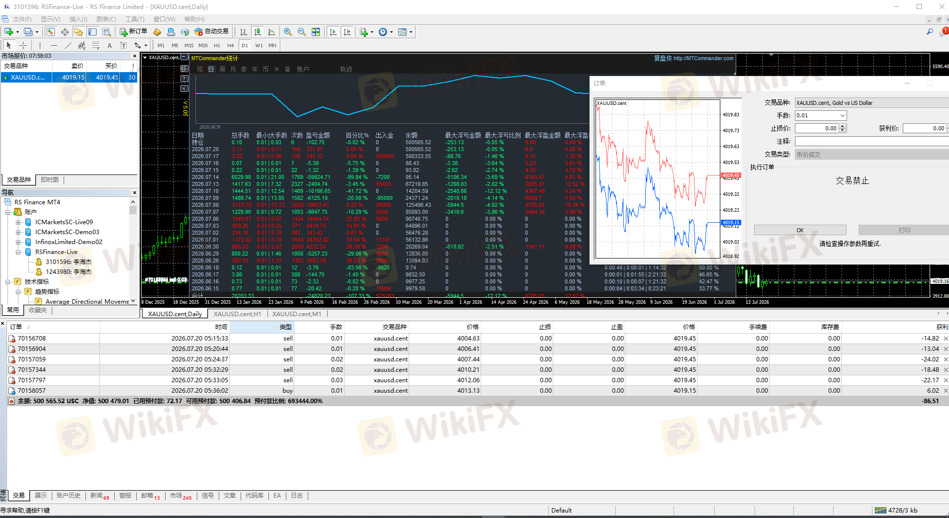Click the 新订单 new order button
This screenshot has height=518, width=949.
click(133, 32)
